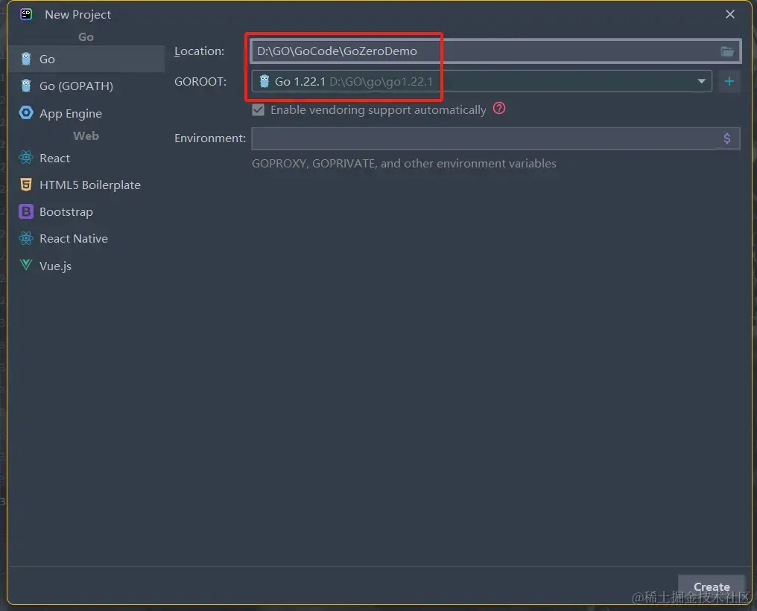
Task: Click the GOPROXY, GOPRIVATE hint text
Action: pos(404,164)
